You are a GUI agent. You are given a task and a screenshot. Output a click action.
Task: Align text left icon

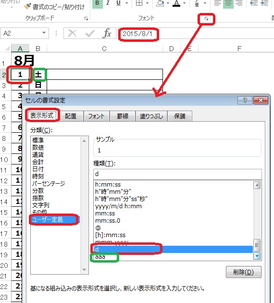(x=217, y=3)
